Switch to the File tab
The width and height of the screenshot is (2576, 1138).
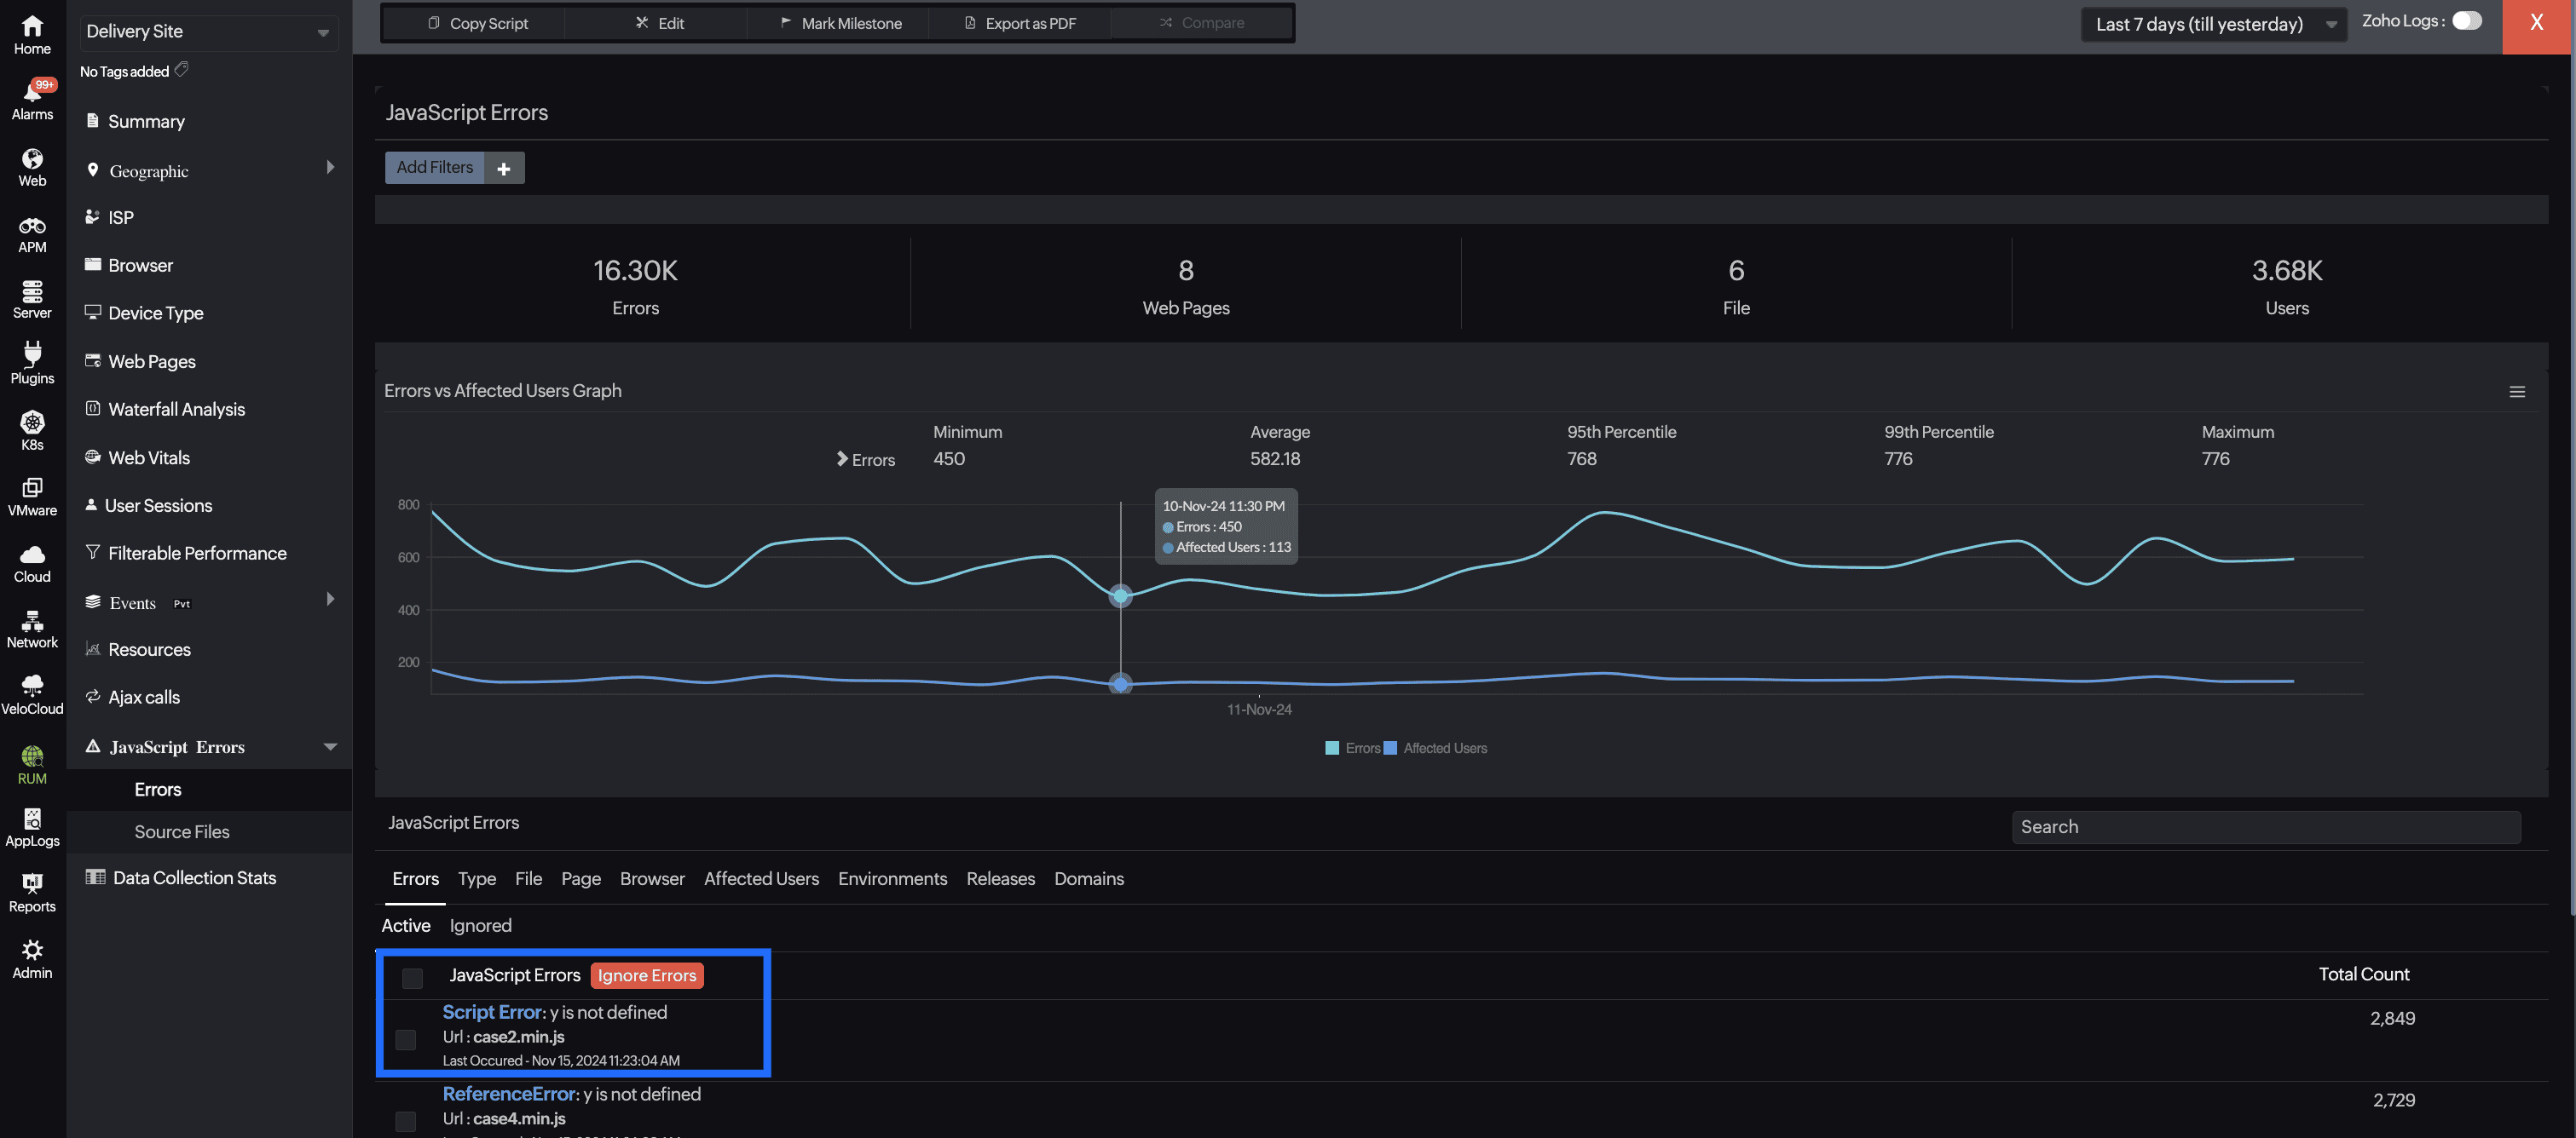click(528, 878)
